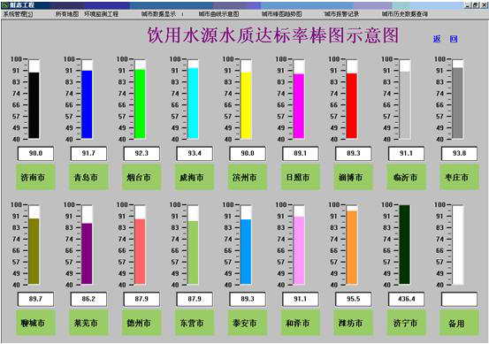Viewport: 489px width, 344px height.
Task: Click the blue 青岛市 bar gauge
Action: pyautogui.click(x=87, y=99)
